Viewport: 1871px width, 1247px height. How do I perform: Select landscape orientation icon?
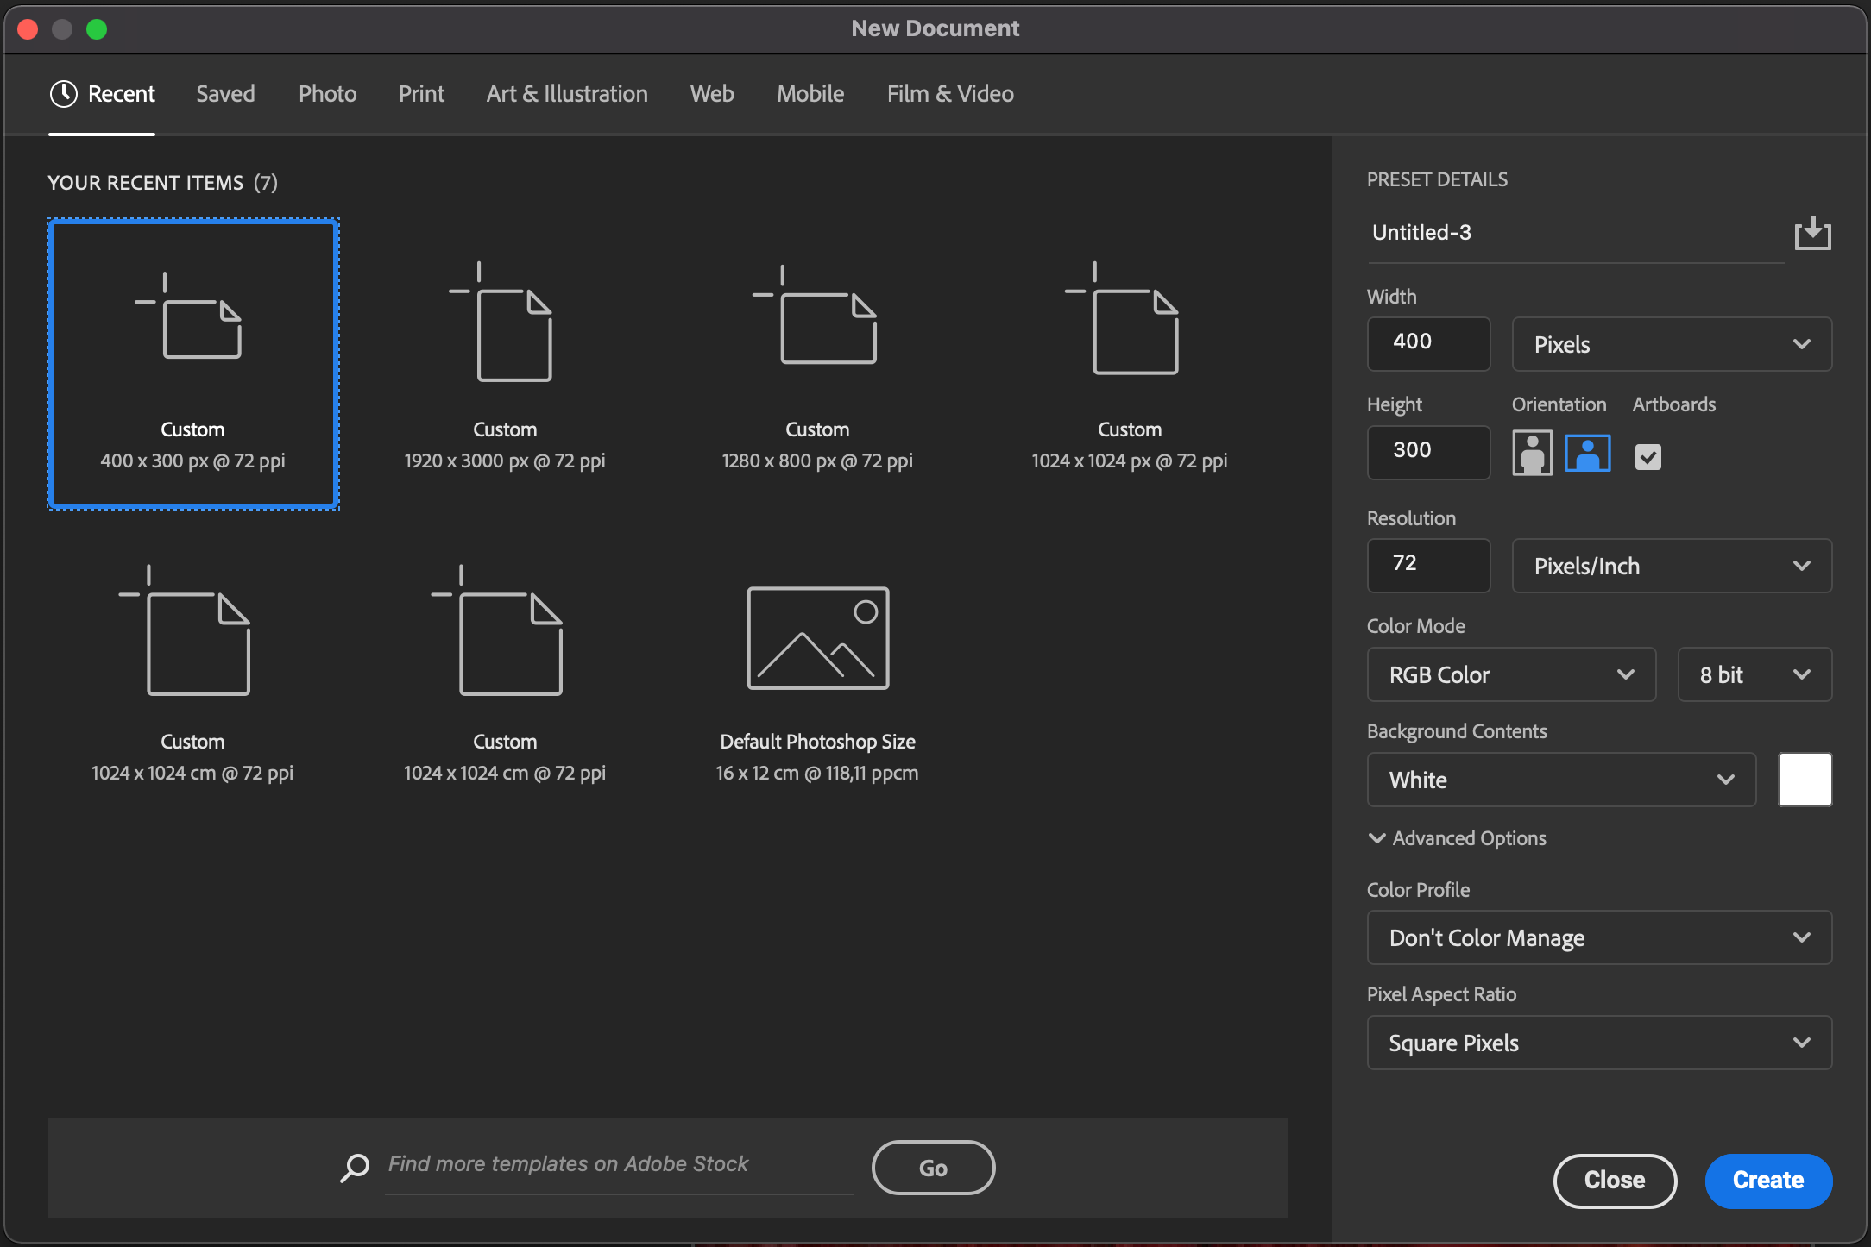(1587, 453)
